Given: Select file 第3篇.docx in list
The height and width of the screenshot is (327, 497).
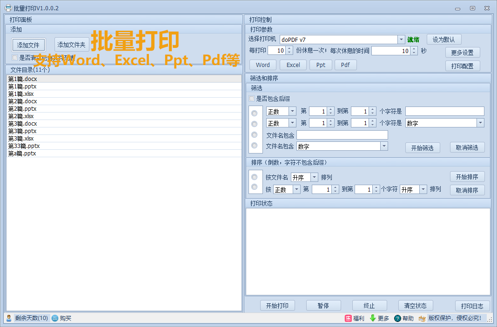Looking at the screenshot, I should point(124,124).
